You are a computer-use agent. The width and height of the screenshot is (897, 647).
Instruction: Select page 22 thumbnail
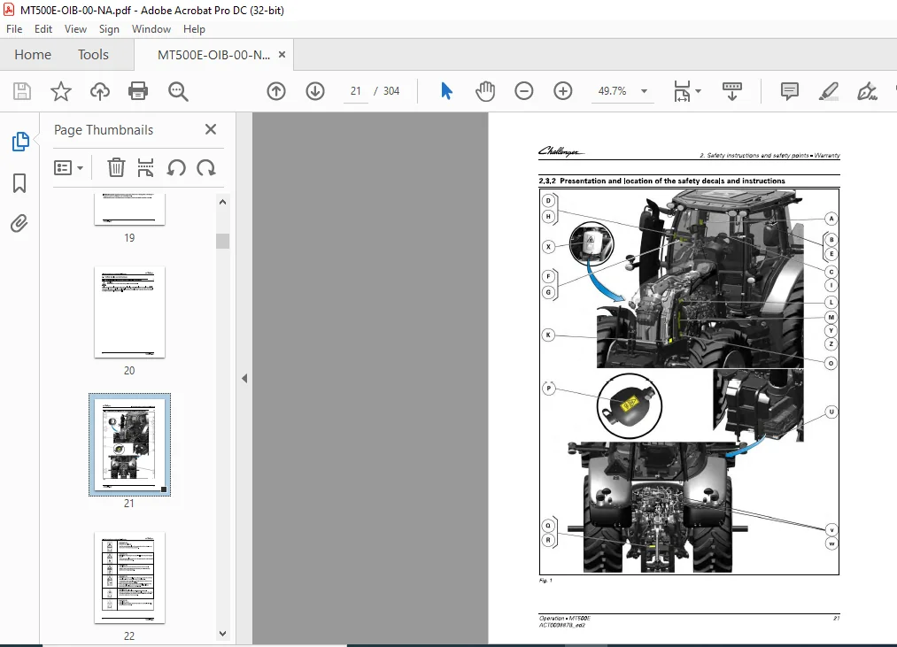click(129, 577)
